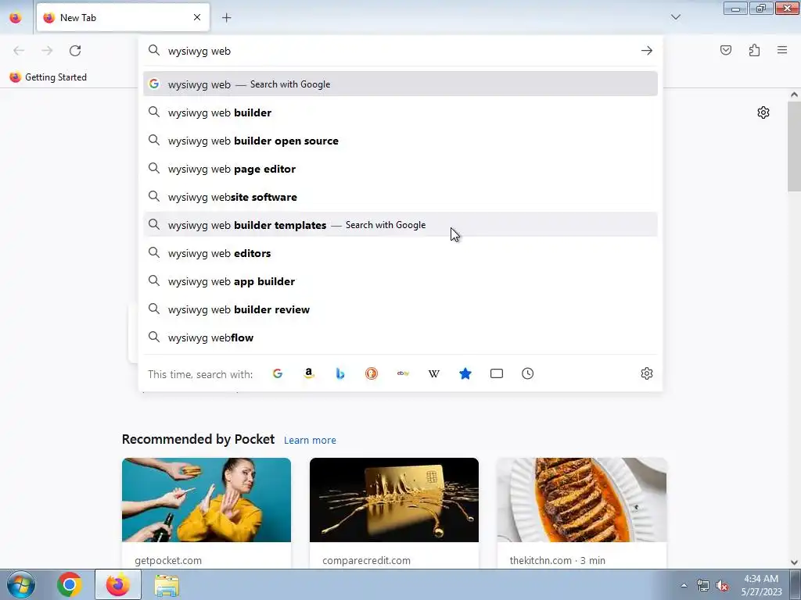Screen dimensions: 801x600
Task: Select 'wysiwyg web builder templates' suggestion
Action: pyautogui.click(x=400, y=225)
